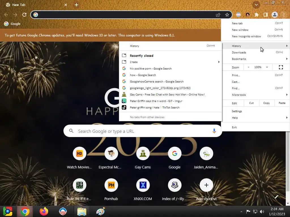Show hidden tray icons arrow
The image size is (290, 217).
pyautogui.click(x=241, y=212)
